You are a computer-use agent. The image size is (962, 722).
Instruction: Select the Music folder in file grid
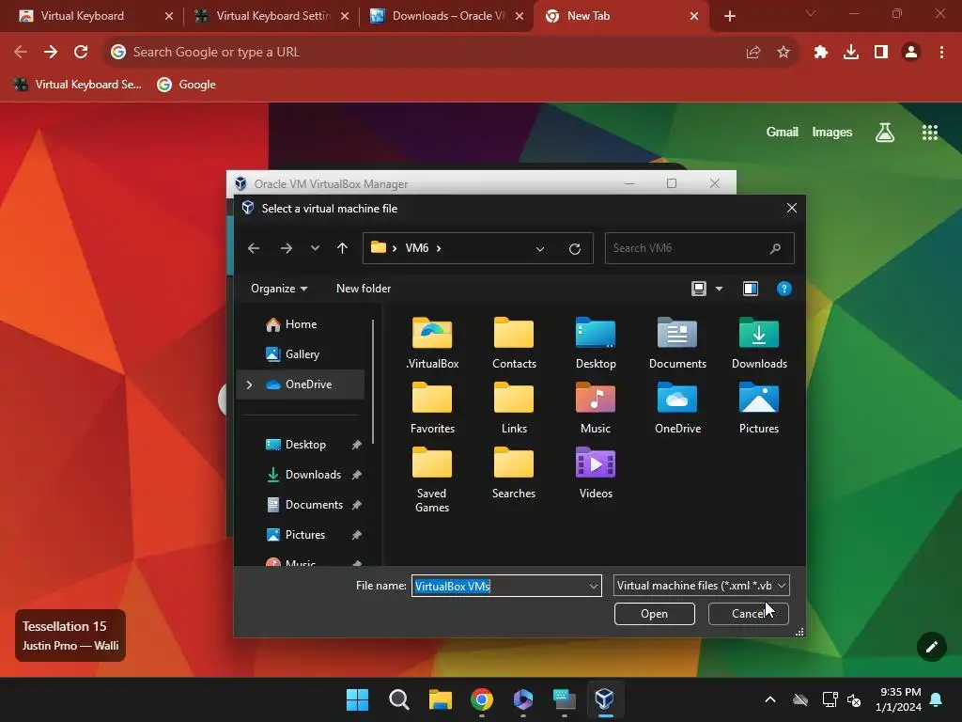tap(595, 408)
